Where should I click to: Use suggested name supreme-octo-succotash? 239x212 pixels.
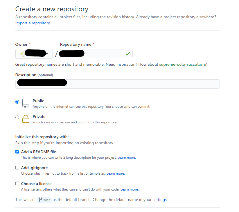(182, 64)
